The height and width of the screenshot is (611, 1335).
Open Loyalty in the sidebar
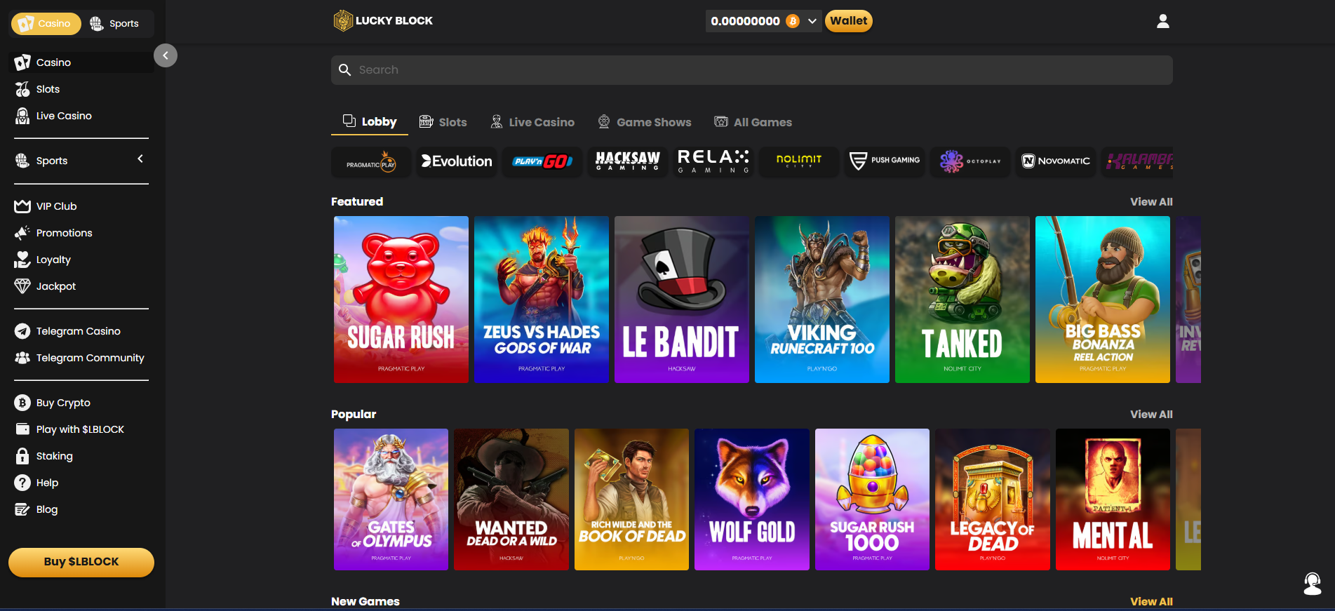pyautogui.click(x=81, y=260)
